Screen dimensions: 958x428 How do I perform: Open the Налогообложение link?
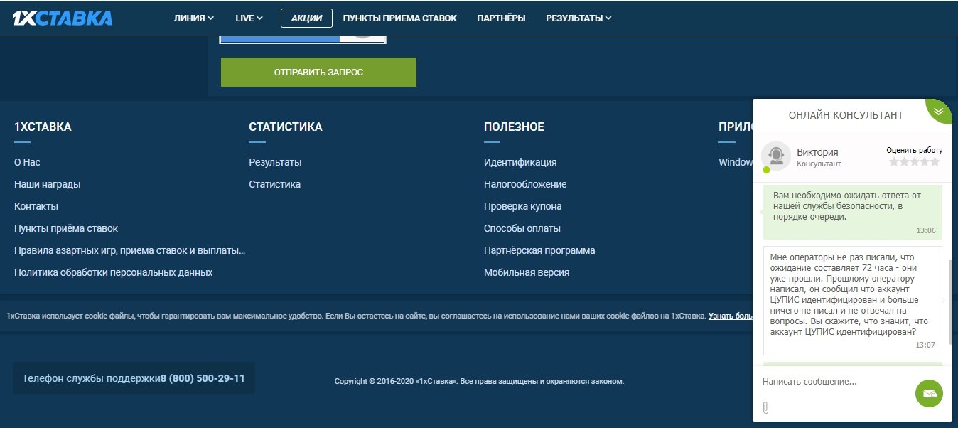click(524, 184)
